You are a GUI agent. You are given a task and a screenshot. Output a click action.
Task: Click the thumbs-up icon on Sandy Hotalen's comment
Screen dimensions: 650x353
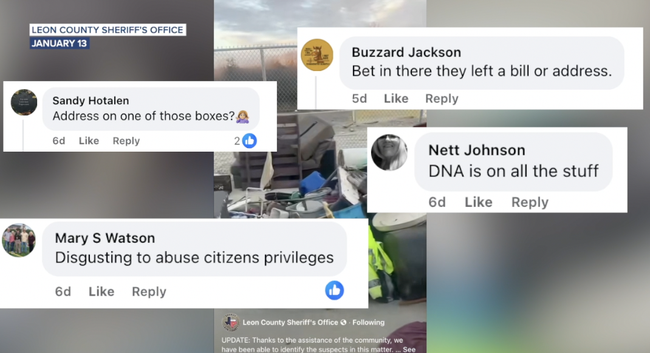point(249,141)
